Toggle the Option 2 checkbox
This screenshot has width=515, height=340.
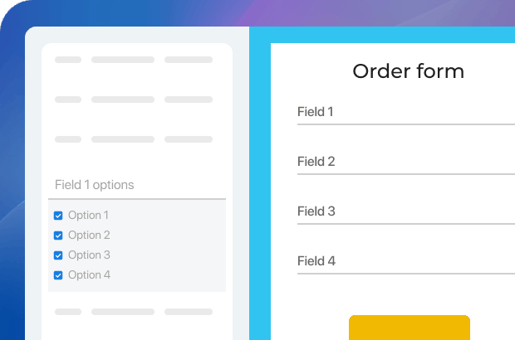58,236
